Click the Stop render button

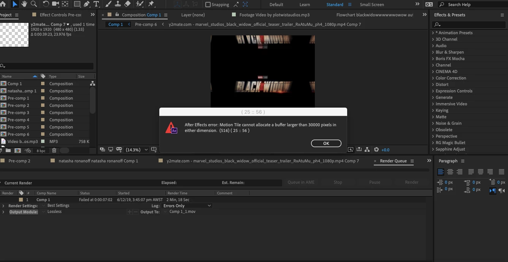click(338, 182)
